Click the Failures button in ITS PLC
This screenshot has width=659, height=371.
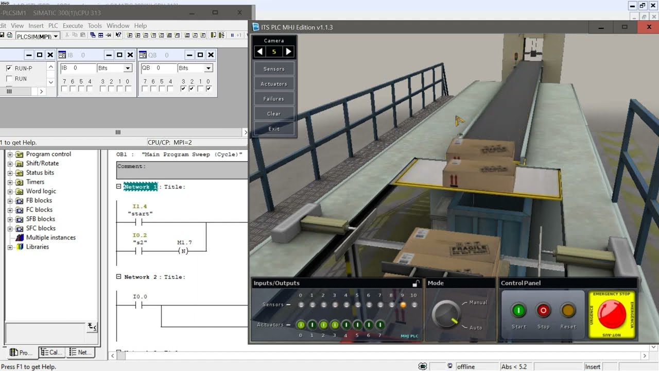(x=274, y=98)
